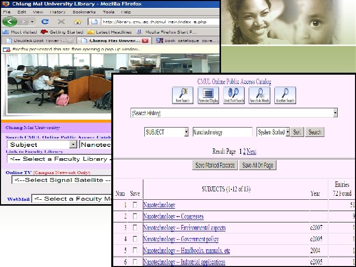Tick Save checkbox for Nanotechnology -- Congresses

point(135,216)
